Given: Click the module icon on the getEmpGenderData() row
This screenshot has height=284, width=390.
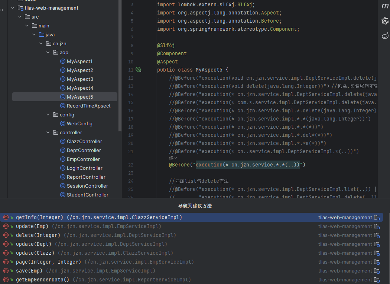Looking at the screenshot, I should [377, 280].
